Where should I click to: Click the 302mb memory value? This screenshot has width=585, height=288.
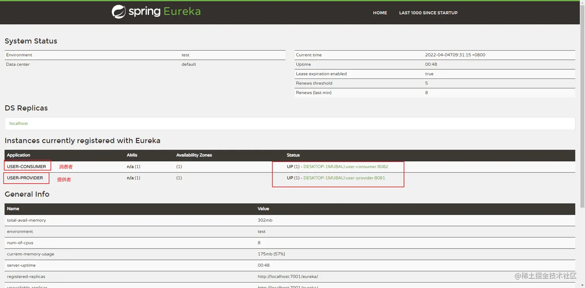(x=265, y=220)
